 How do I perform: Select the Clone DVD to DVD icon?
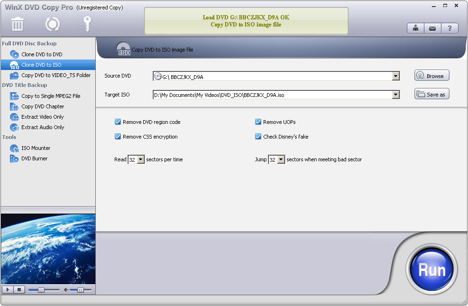point(15,54)
